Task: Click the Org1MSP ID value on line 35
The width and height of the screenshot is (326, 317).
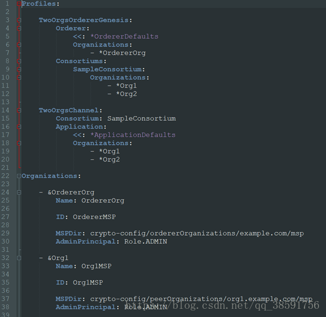Action: (88, 283)
